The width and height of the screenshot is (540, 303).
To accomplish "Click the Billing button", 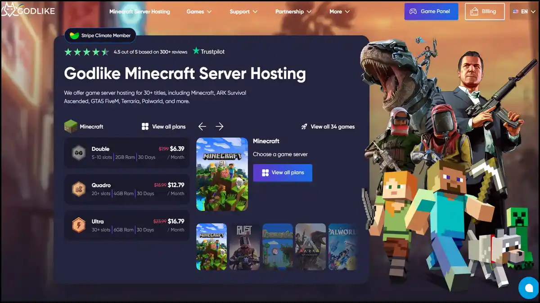I will tap(485, 12).
